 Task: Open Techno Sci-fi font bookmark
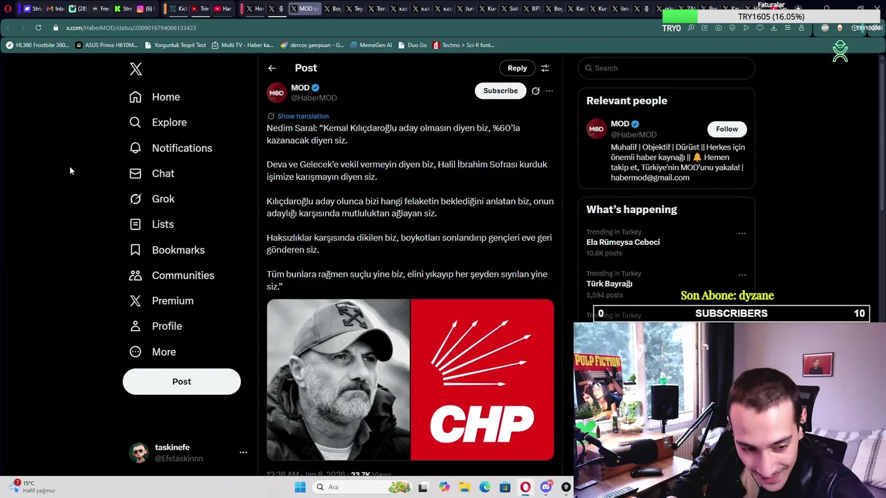coord(463,45)
